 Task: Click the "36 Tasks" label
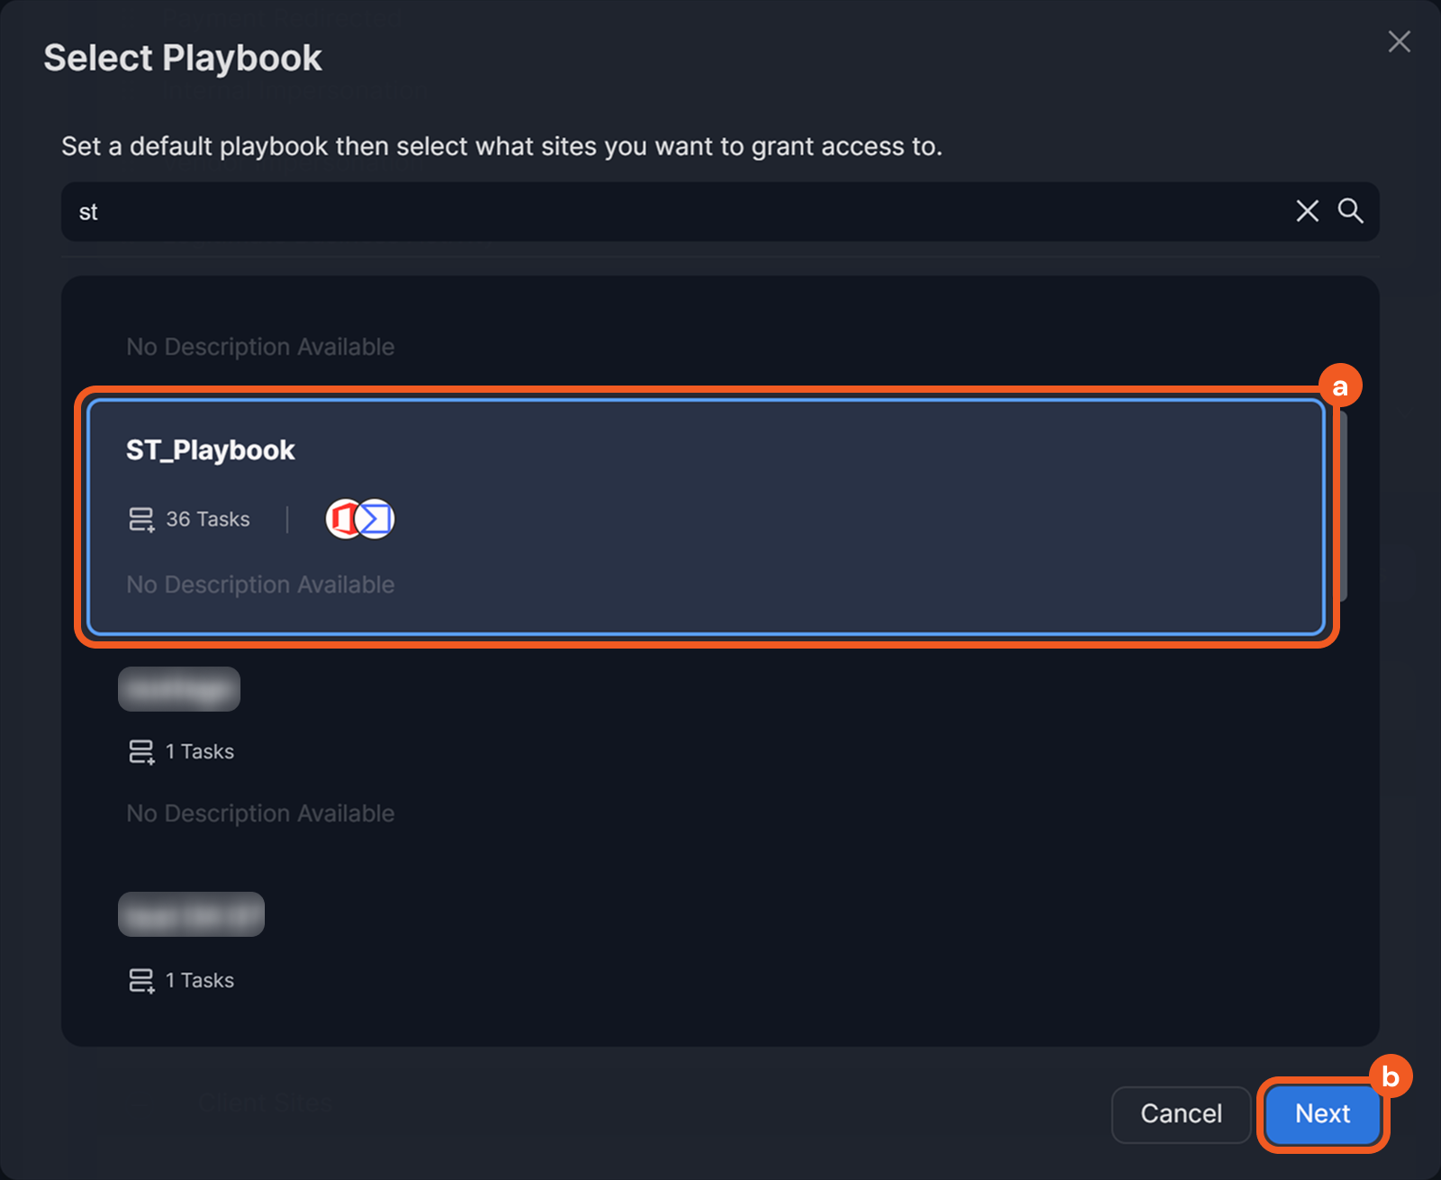click(207, 520)
